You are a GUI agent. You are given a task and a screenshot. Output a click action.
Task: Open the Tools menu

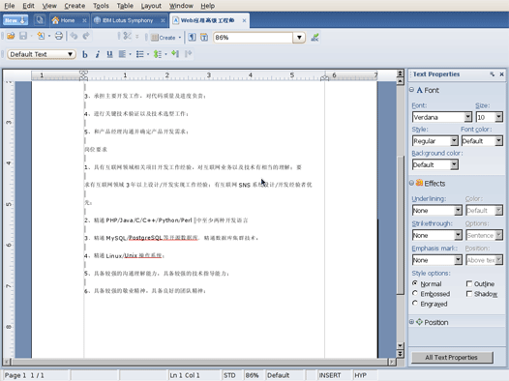[x=101, y=6]
